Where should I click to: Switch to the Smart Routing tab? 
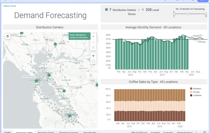90,132
